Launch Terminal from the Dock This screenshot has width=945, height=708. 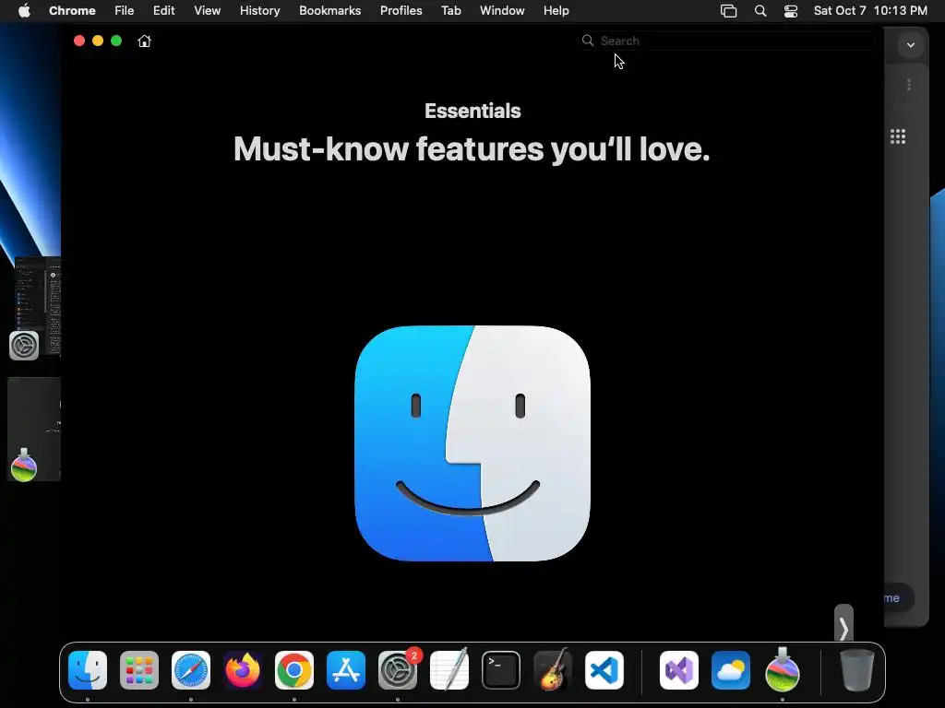501,670
